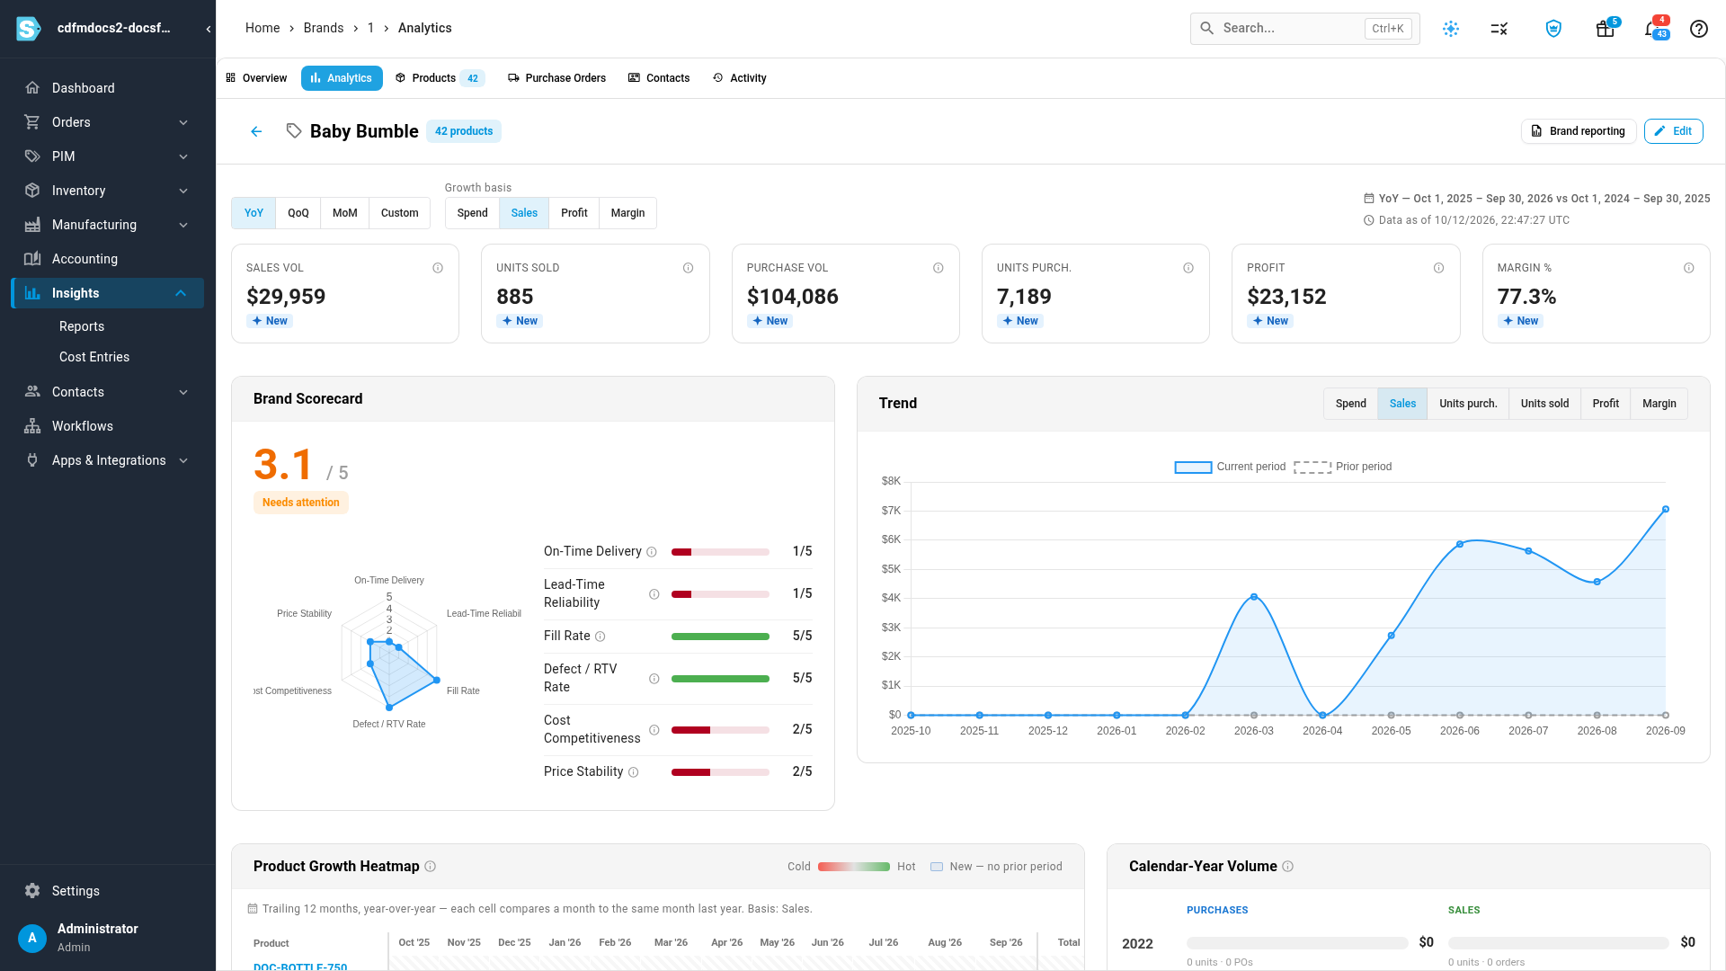Viewport: 1726px width, 971px height.
Task: Set growth basis to Spend
Action: [x=473, y=213]
